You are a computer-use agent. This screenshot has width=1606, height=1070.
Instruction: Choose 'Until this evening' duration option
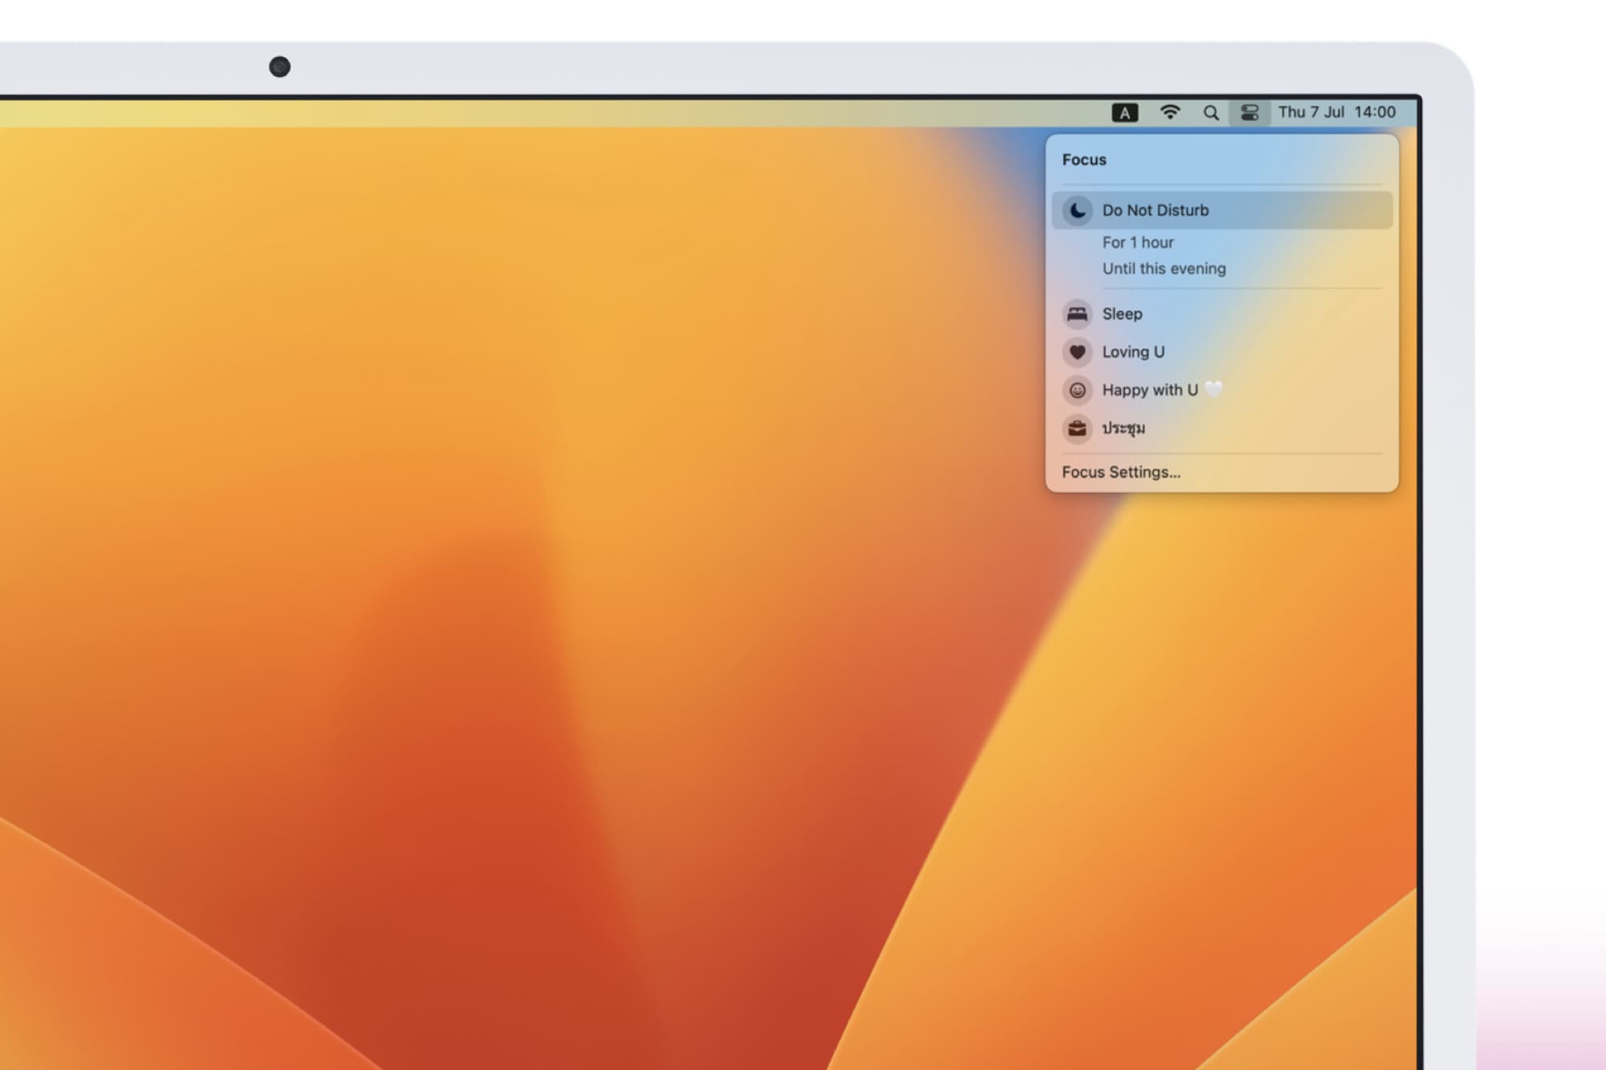1164,269
